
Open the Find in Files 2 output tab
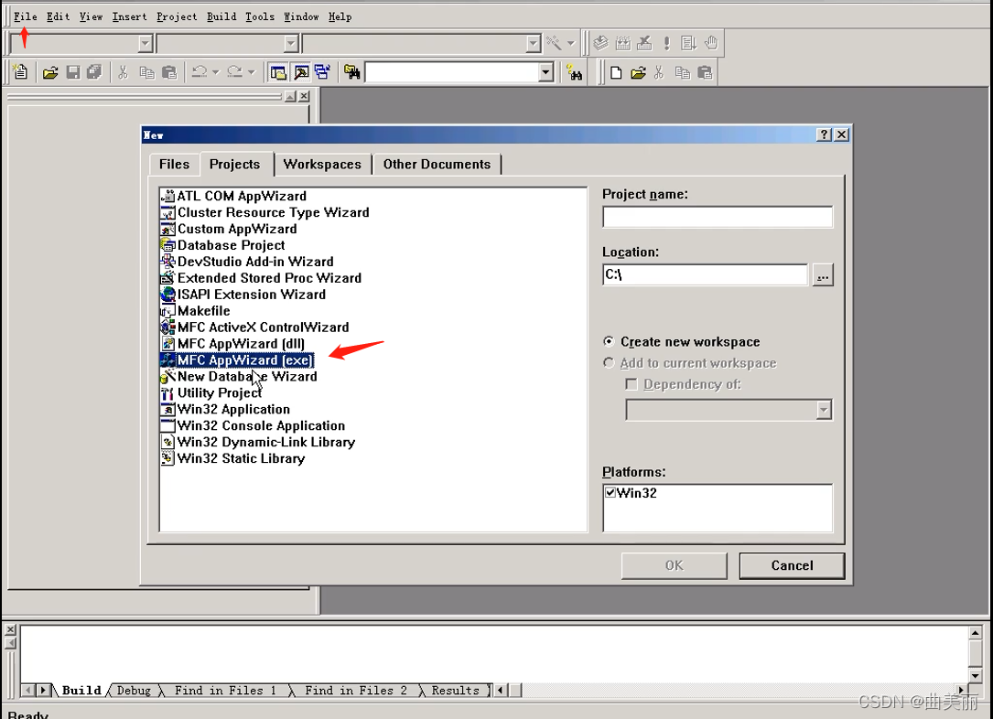point(356,691)
